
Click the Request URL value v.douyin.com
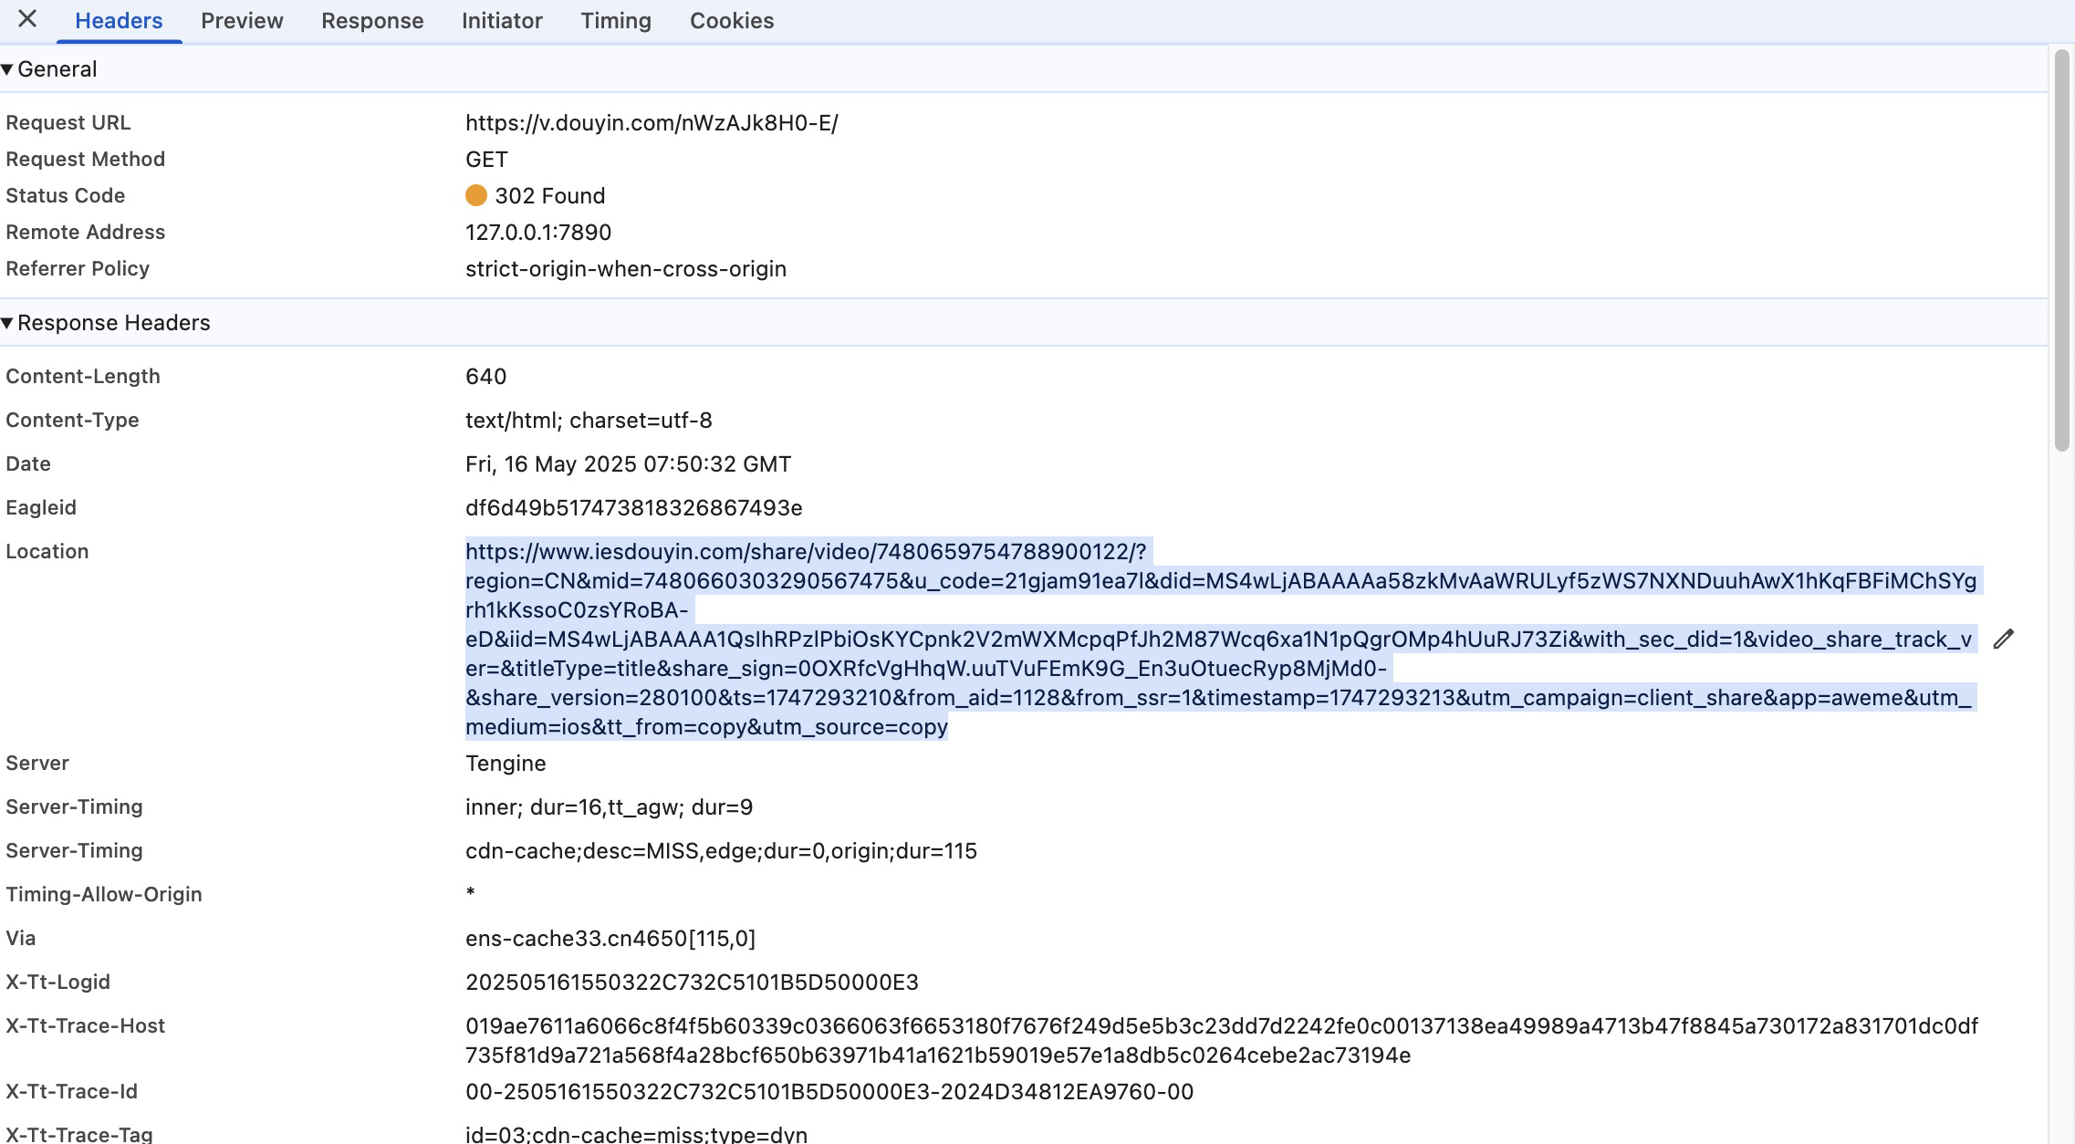click(652, 122)
